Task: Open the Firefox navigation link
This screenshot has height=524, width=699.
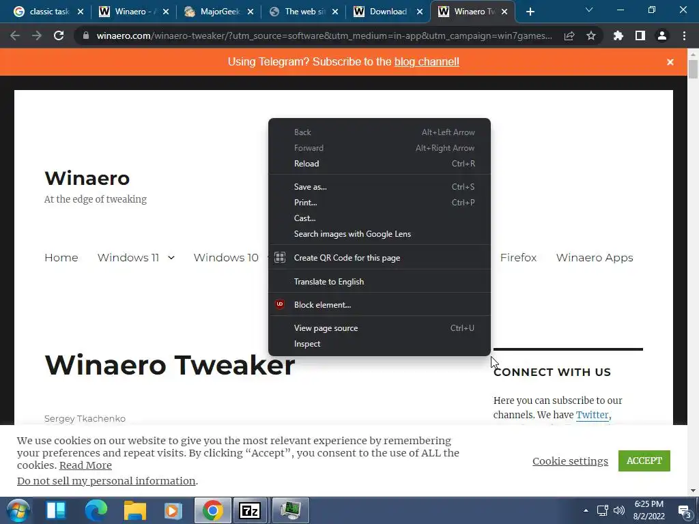Action: [518, 257]
